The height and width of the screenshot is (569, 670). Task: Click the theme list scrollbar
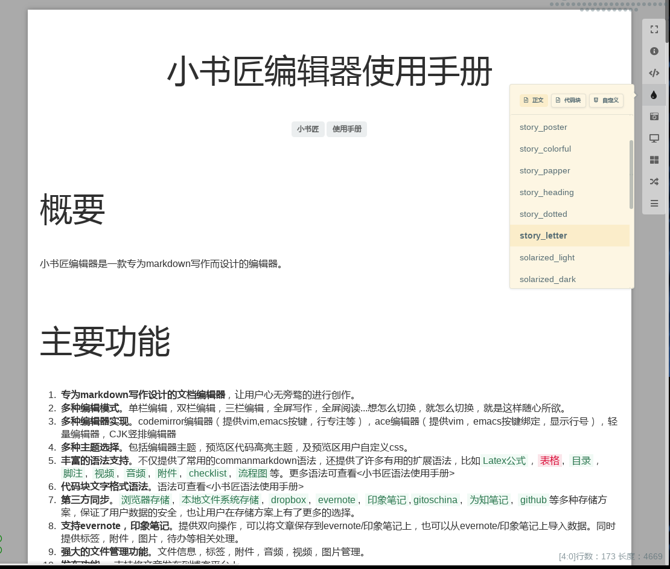tap(631, 175)
